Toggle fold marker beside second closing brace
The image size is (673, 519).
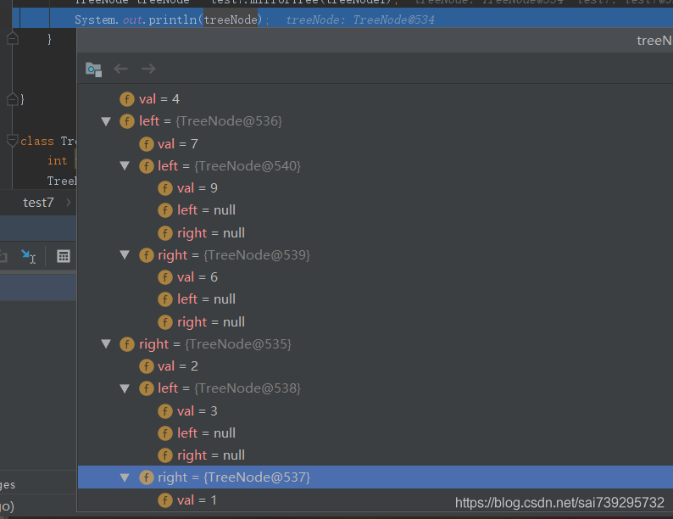coord(12,99)
